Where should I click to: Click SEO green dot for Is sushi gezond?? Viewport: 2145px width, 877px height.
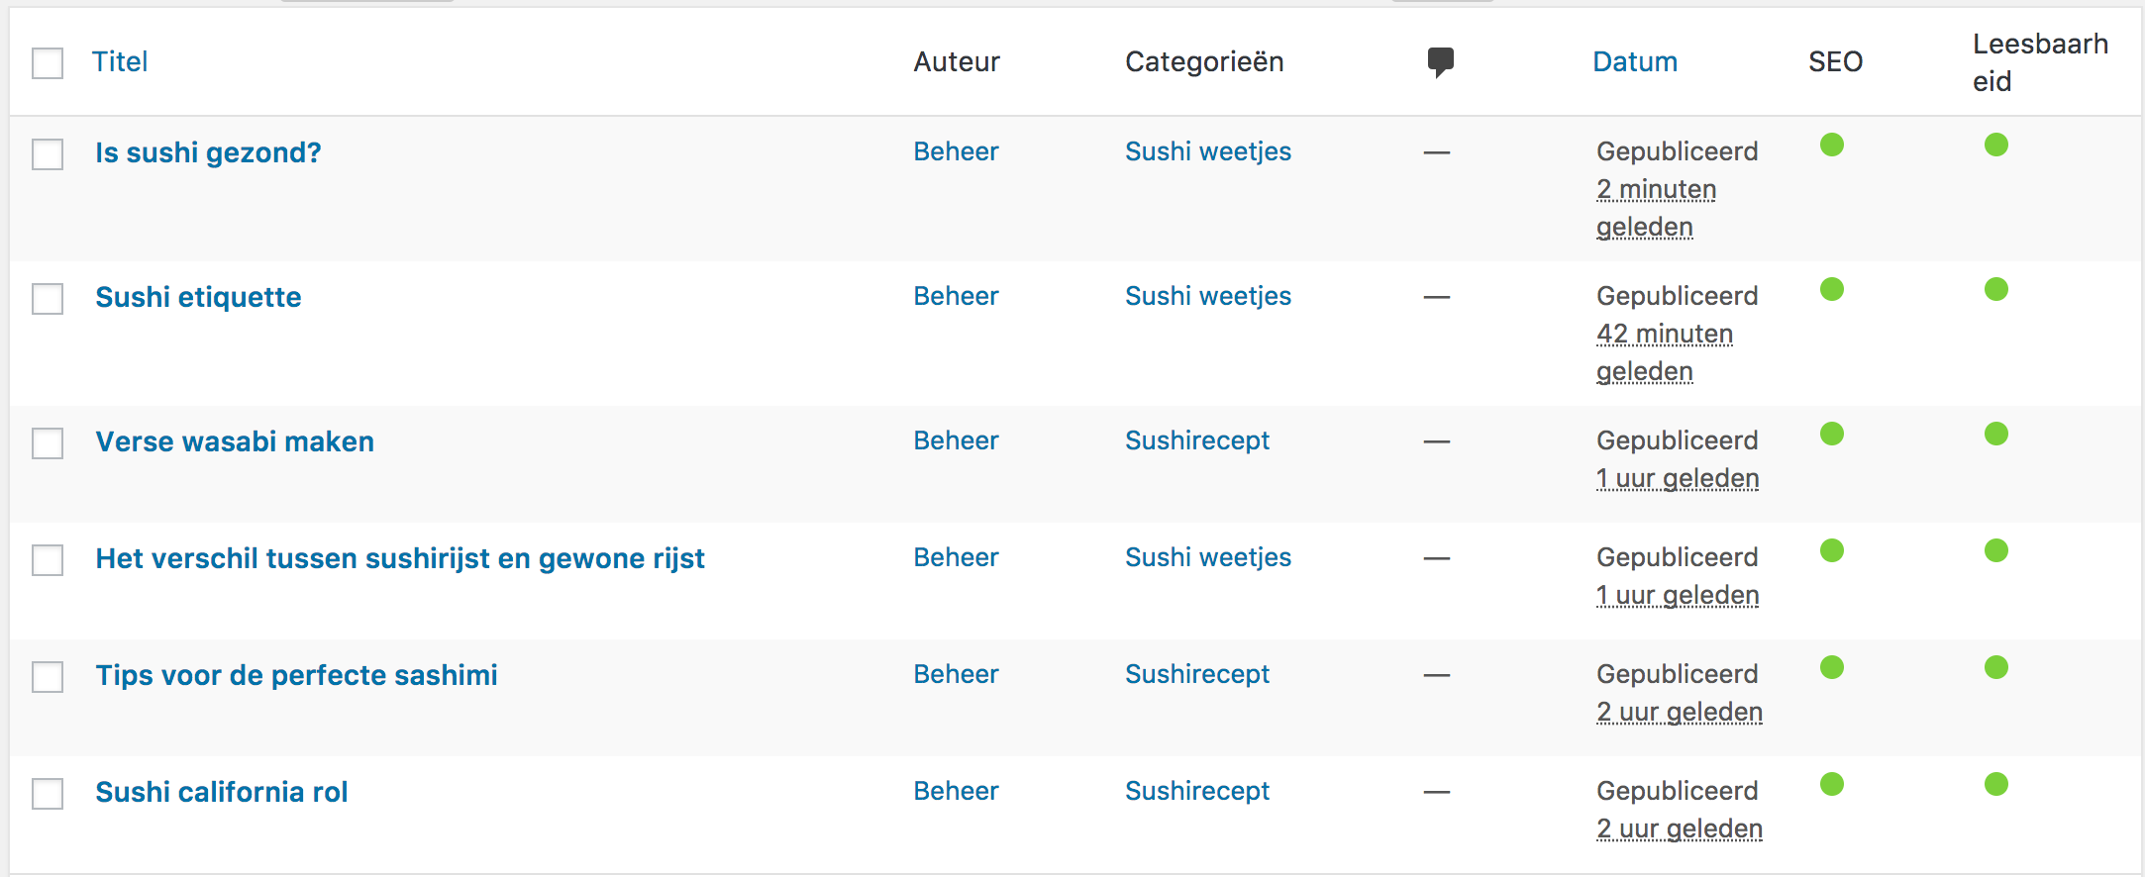[x=1832, y=145]
